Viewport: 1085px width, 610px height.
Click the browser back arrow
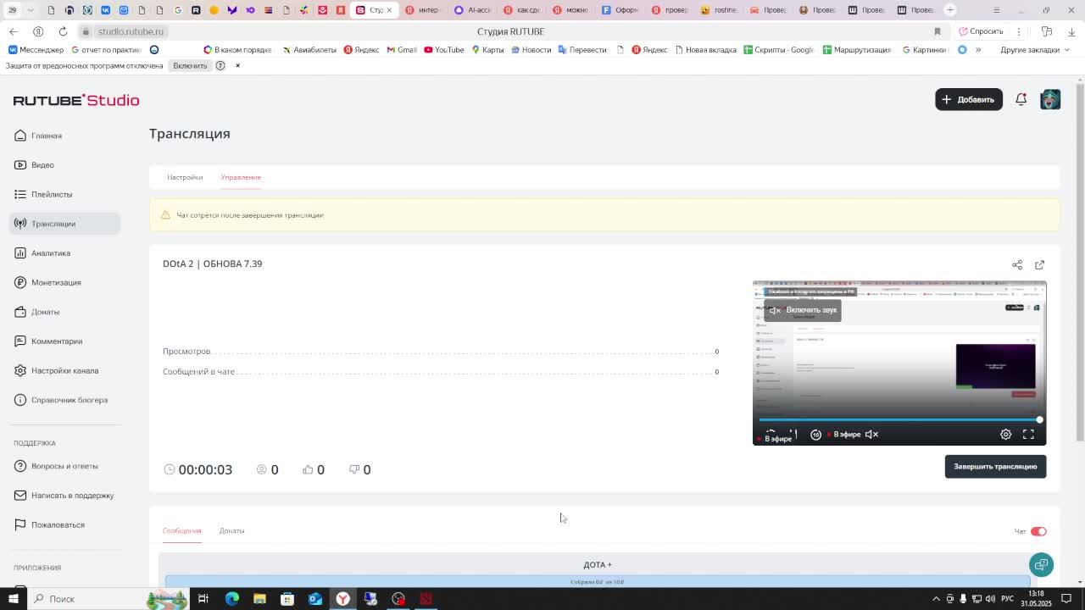click(14, 31)
